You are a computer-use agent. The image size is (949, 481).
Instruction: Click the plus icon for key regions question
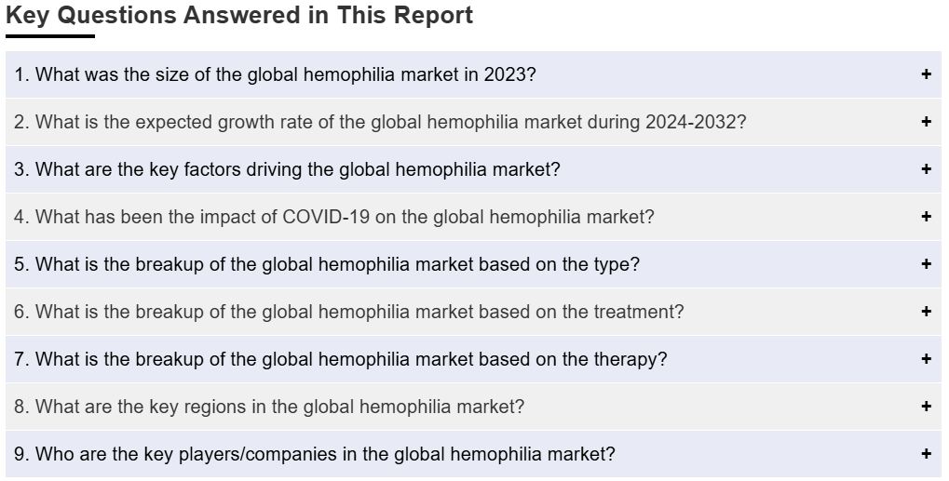[926, 406]
